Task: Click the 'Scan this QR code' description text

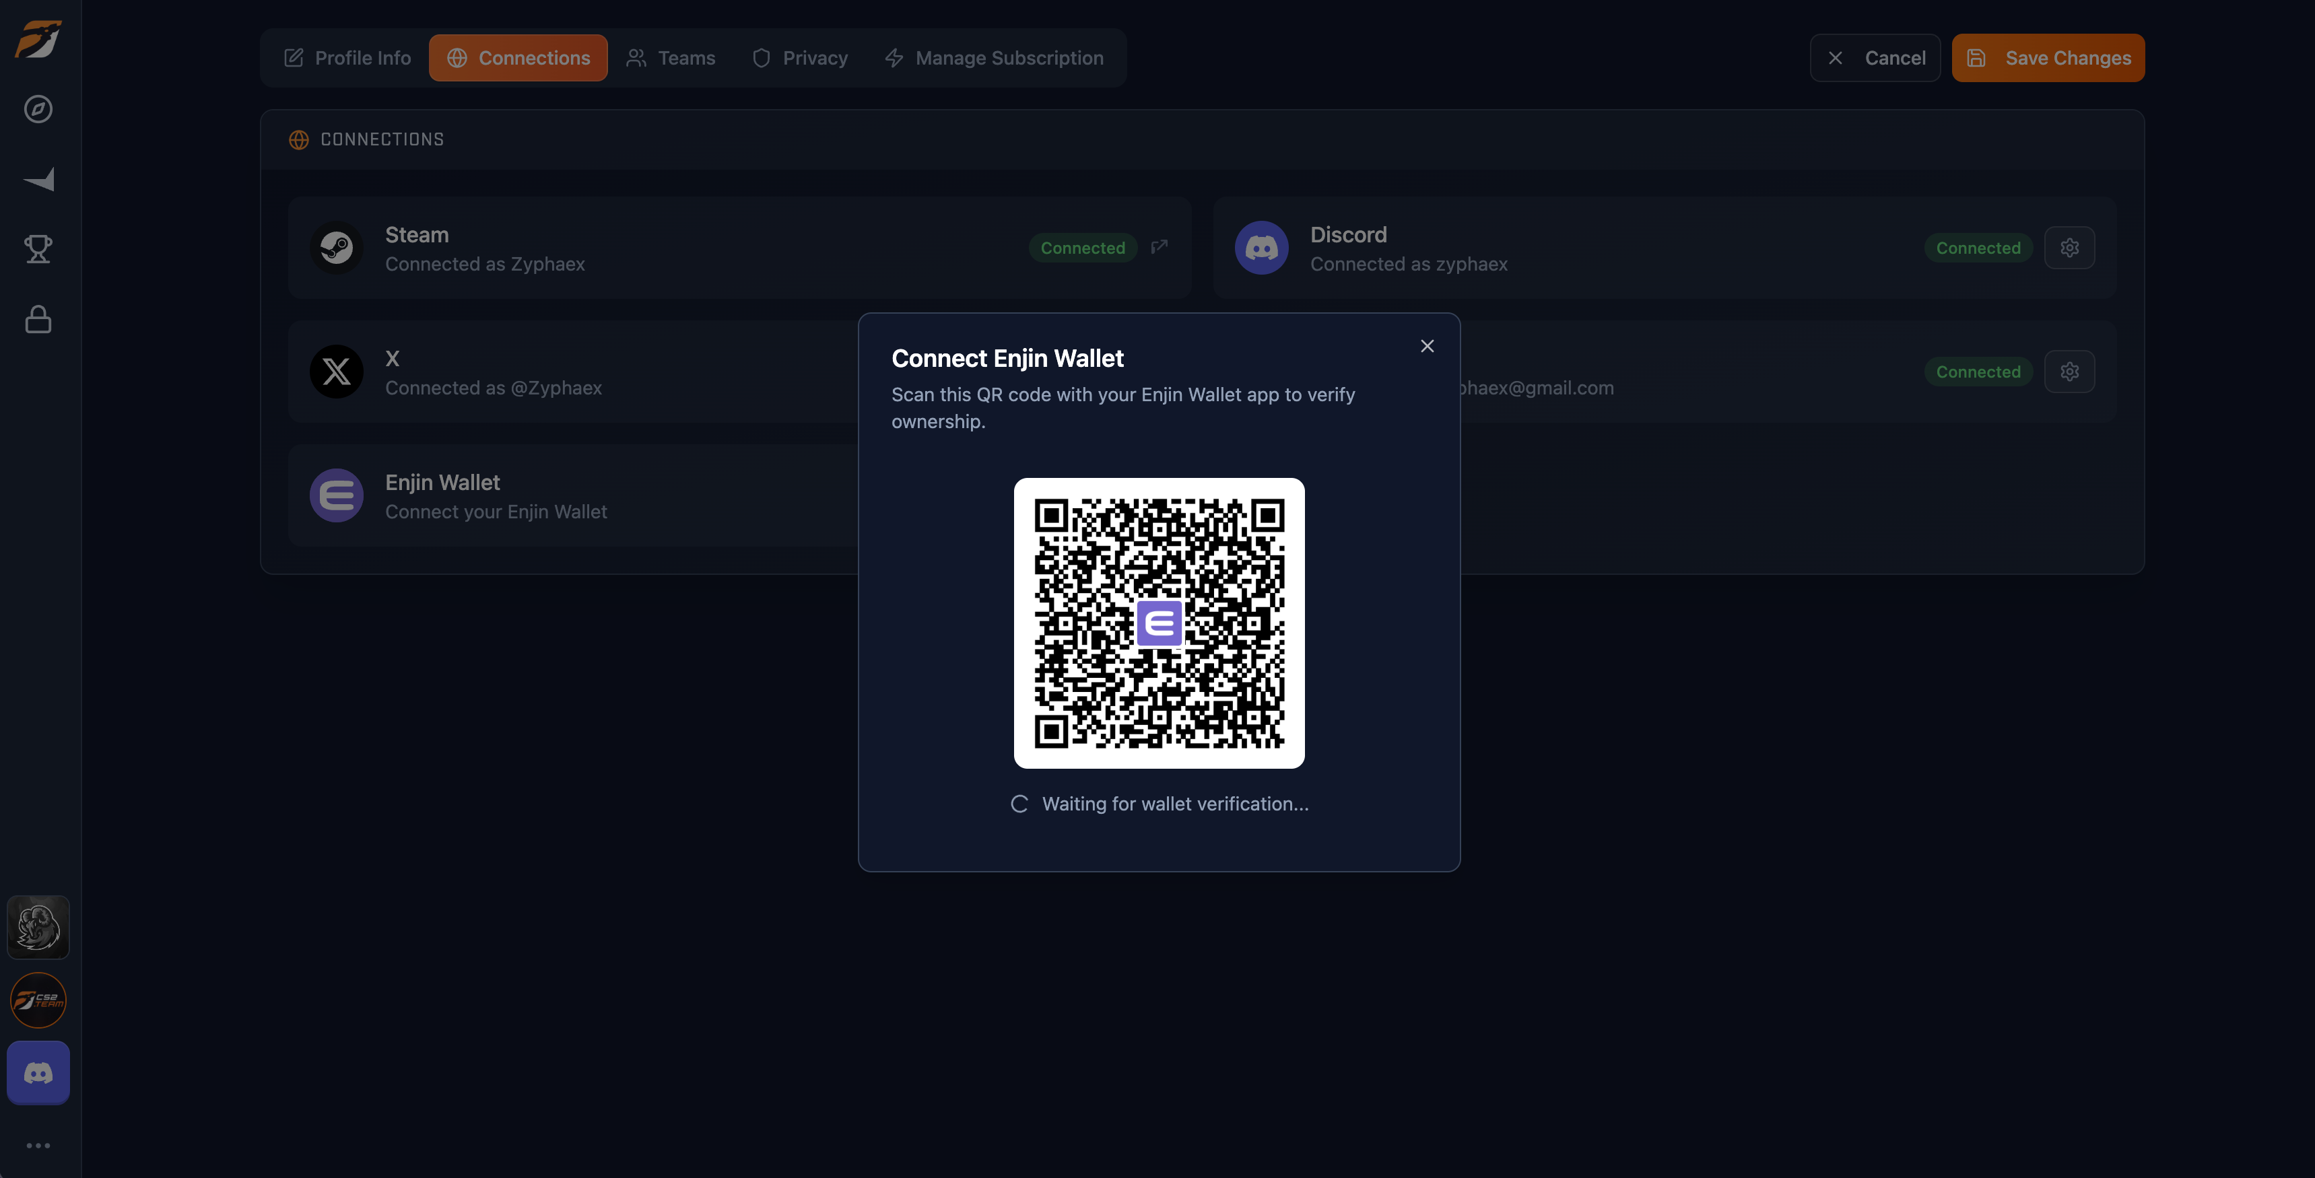Action: point(1123,408)
